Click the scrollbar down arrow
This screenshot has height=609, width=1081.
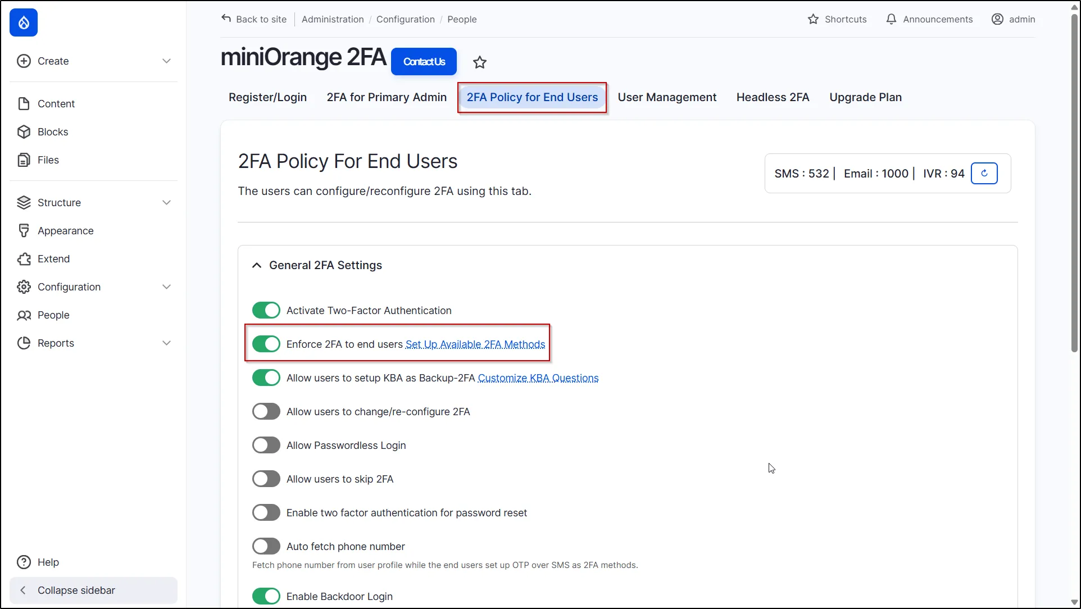click(x=1074, y=603)
